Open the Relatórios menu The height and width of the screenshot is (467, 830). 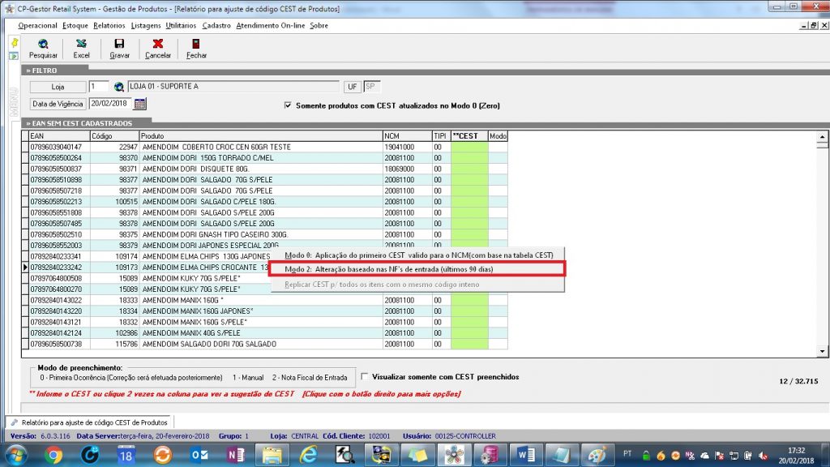pos(109,25)
